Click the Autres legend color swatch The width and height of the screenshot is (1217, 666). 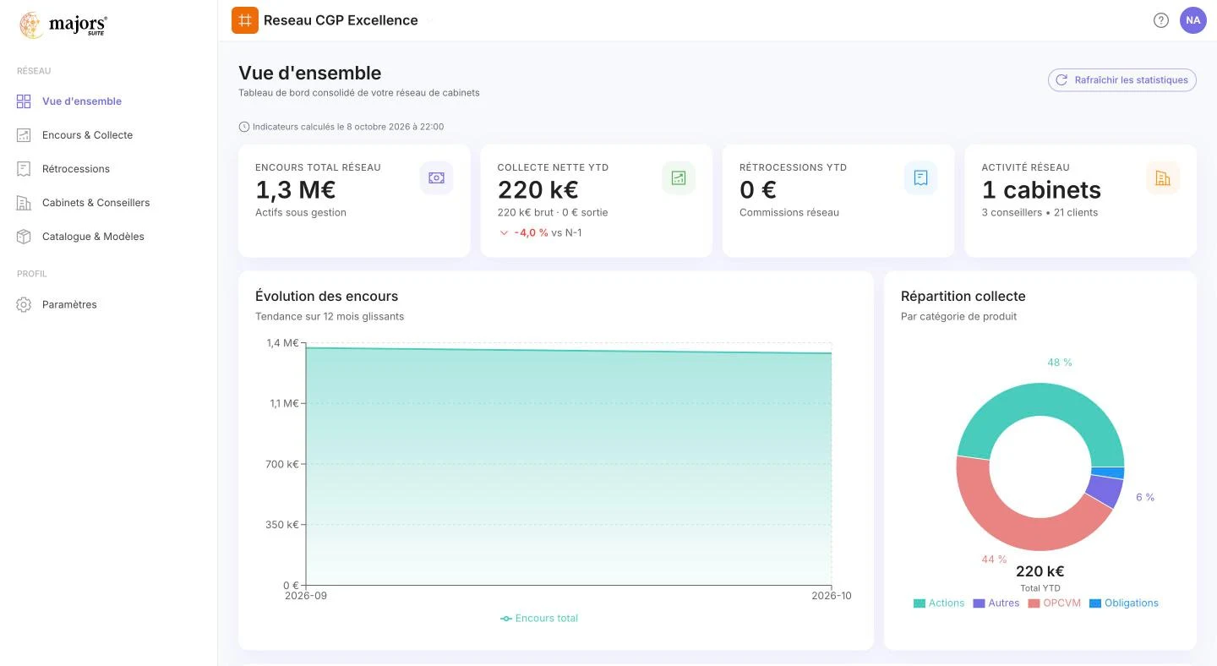coord(980,603)
